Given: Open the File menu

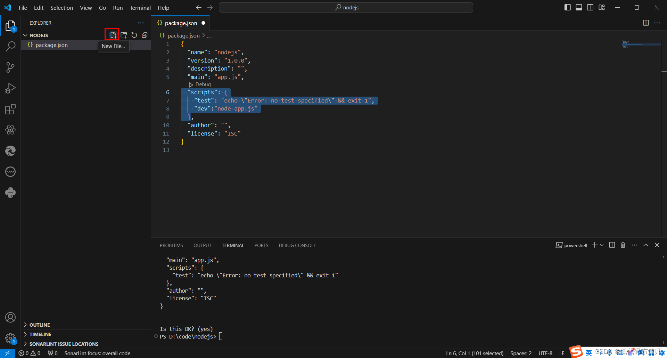Looking at the screenshot, I should click(23, 8).
